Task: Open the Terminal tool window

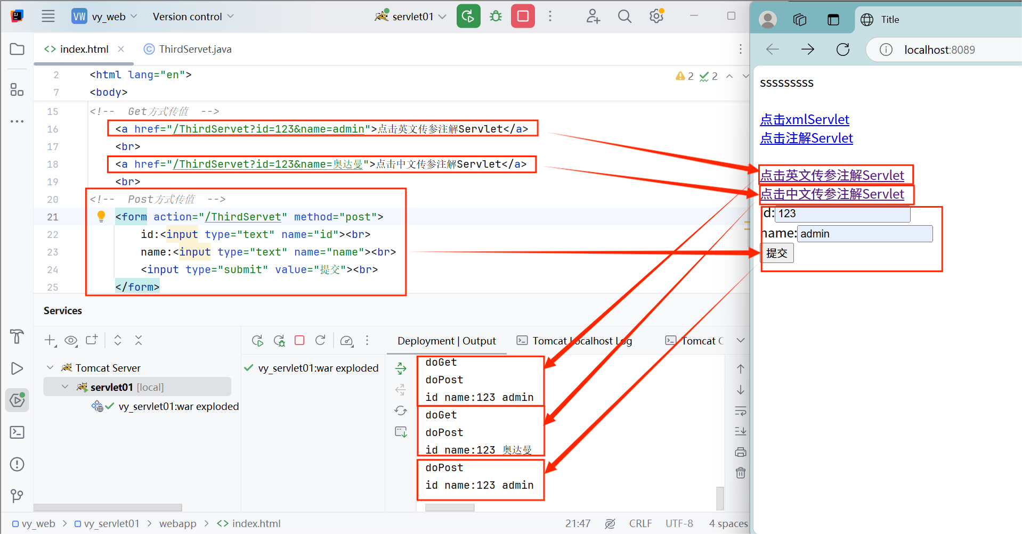Action: [17, 432]
